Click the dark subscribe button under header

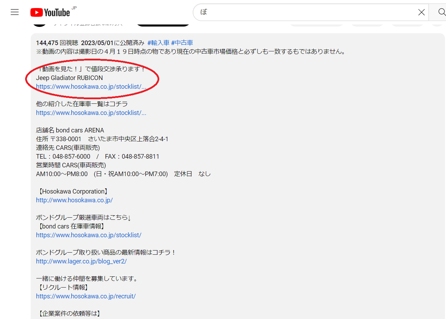pyautogui.click(x=163, y=24)
